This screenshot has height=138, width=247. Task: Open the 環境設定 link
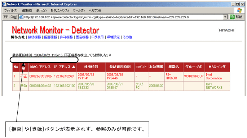[113, 37]
